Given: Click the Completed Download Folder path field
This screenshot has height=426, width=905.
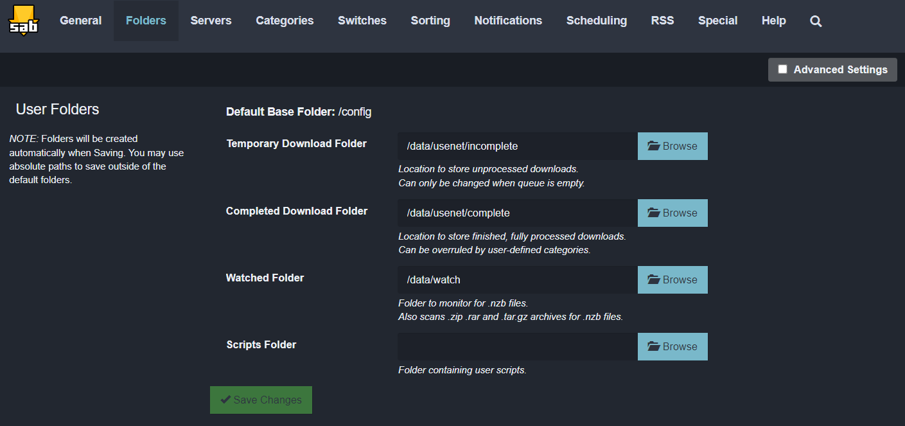Looking at the screenshot, I should pos(517,213).
